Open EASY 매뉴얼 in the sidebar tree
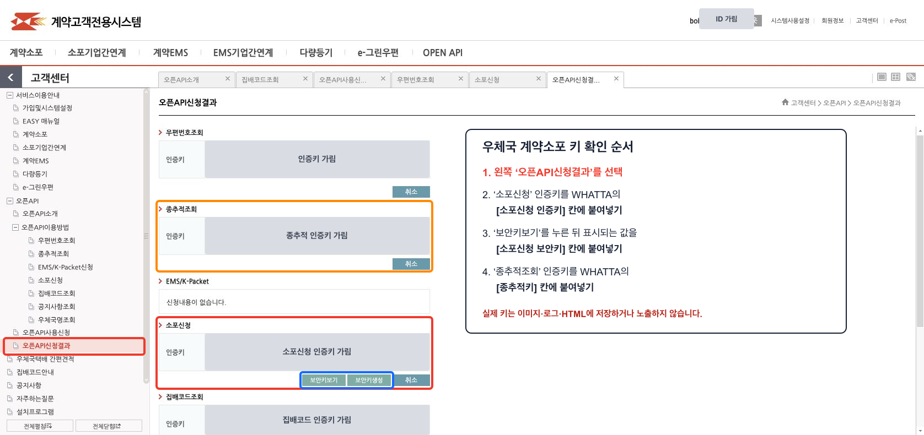 click(41, 121)
